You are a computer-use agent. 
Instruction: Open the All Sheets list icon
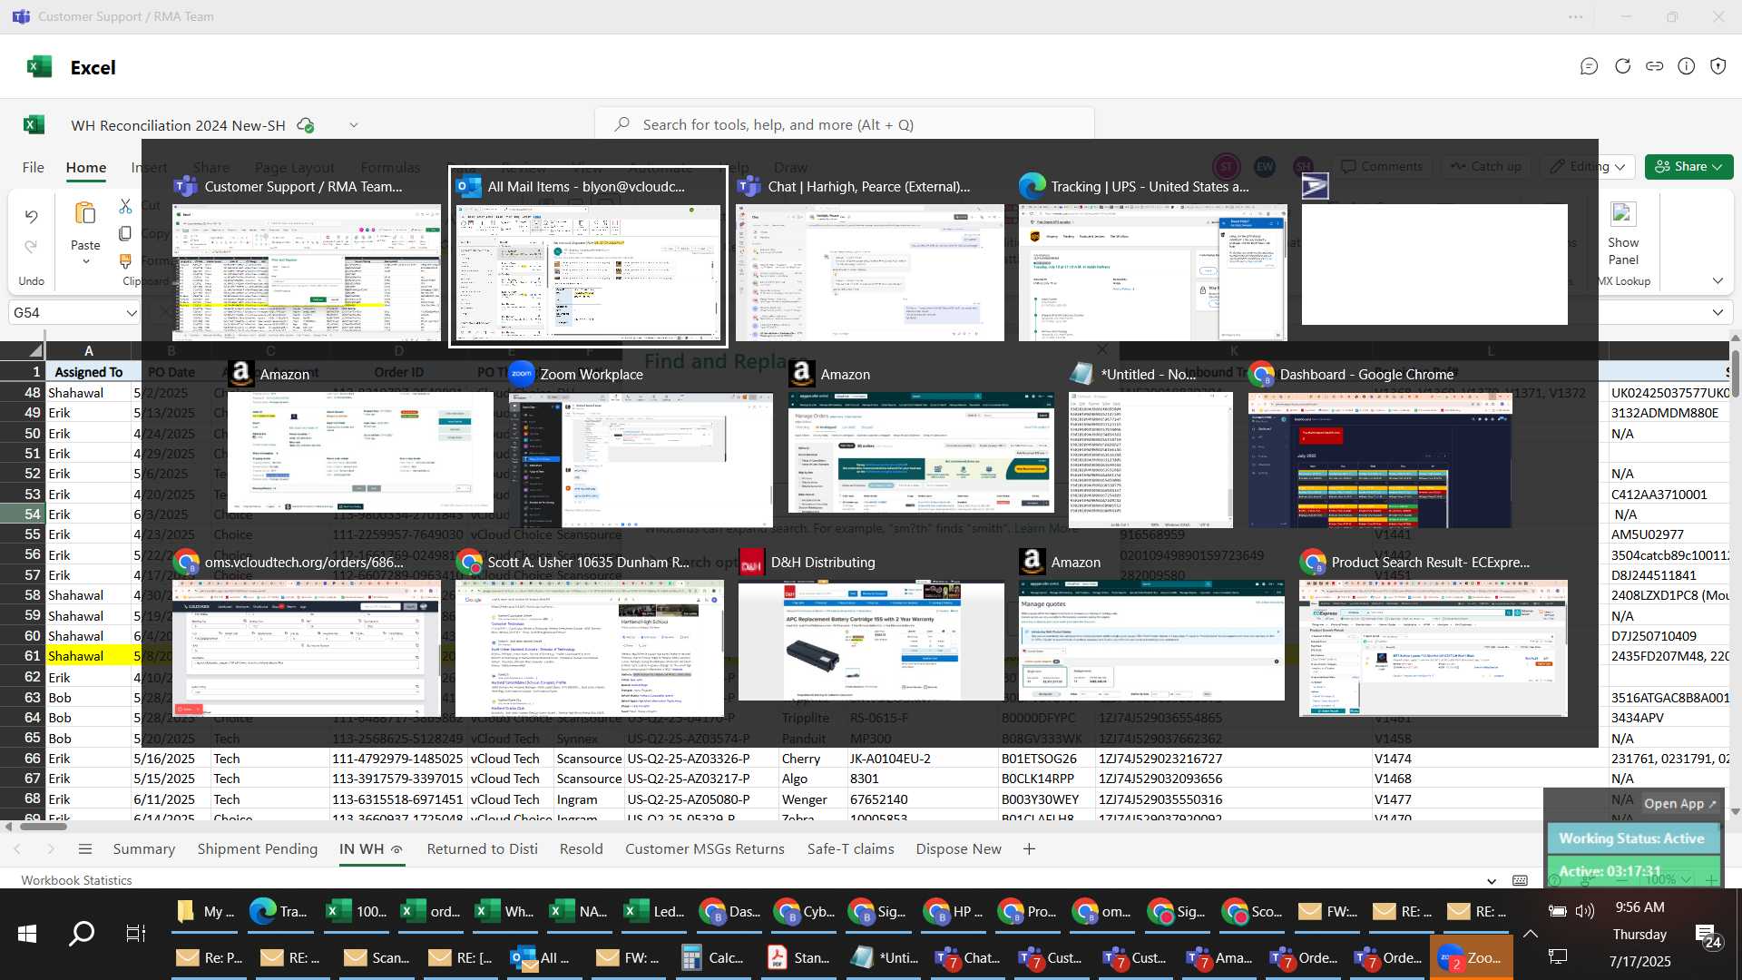tap(85, 849)
